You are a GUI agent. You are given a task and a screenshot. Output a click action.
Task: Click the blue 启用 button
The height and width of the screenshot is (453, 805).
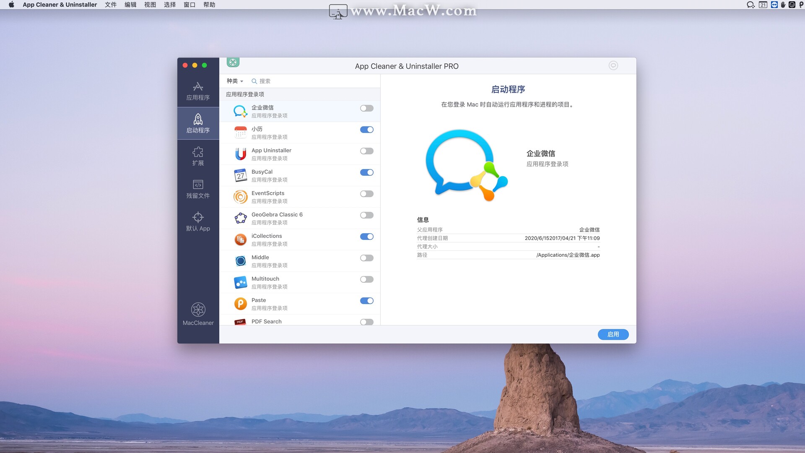[x=613, y=334]
